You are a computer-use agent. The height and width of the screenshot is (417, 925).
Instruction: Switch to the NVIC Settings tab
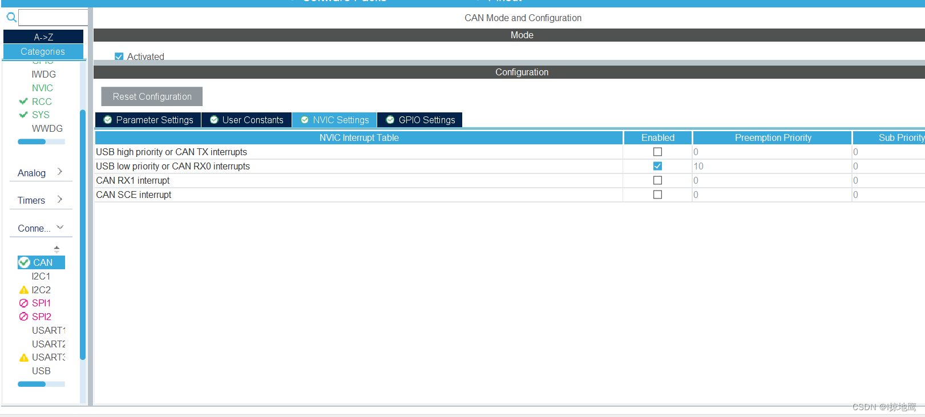tap(334, 120)
